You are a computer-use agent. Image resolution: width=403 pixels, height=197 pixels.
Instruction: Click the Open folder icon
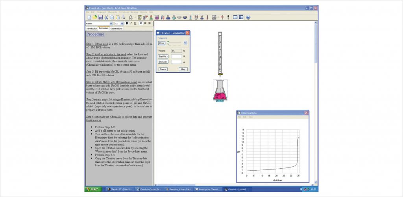click(x=95, y=17)
